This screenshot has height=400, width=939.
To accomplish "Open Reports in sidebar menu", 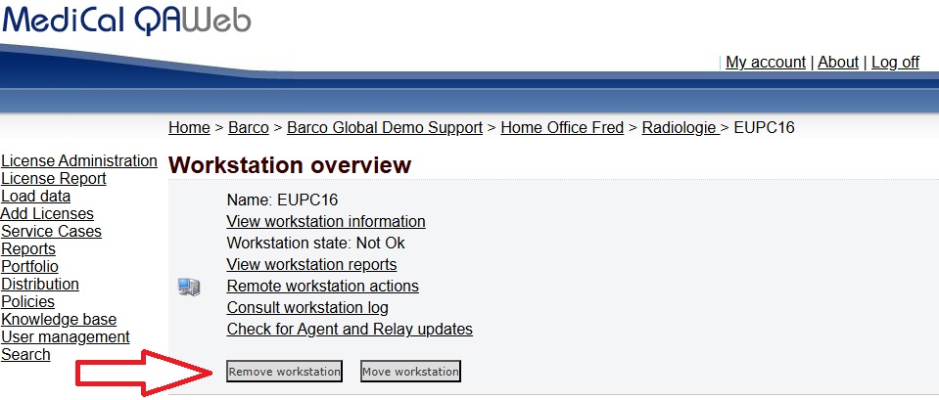I will click(28, 248).
